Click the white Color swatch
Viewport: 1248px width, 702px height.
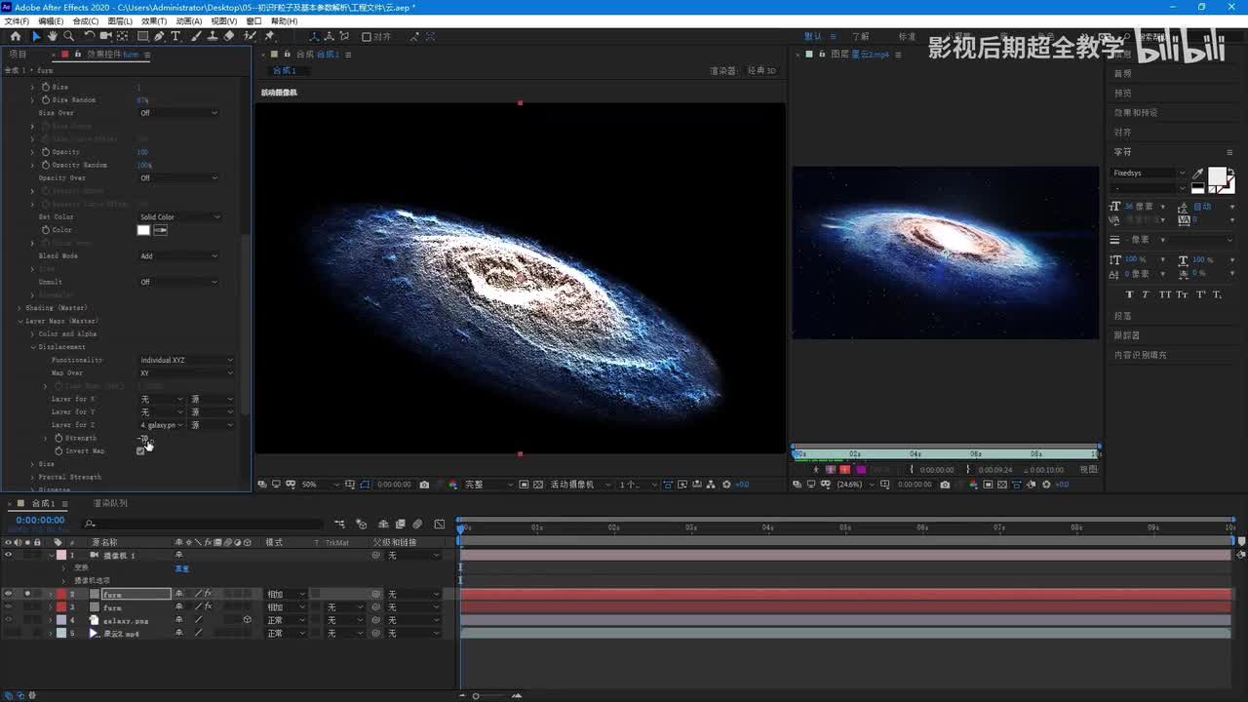143,230
